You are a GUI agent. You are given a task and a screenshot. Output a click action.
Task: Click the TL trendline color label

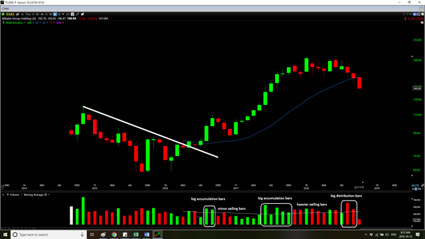(50, 23)
